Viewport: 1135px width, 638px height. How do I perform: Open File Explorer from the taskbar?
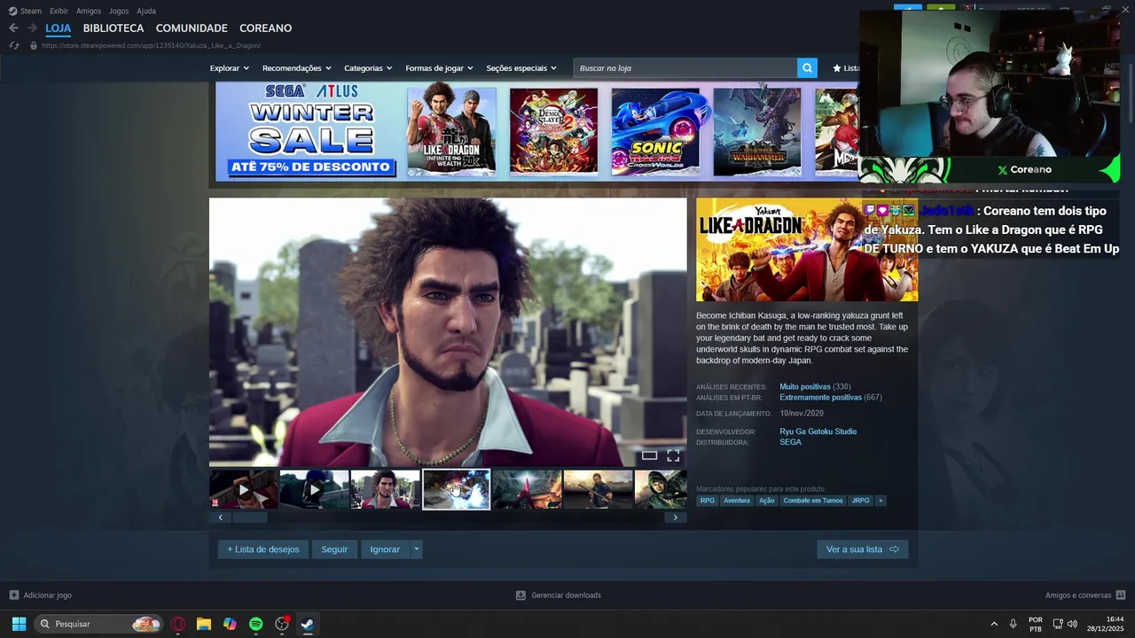point(204,624)
